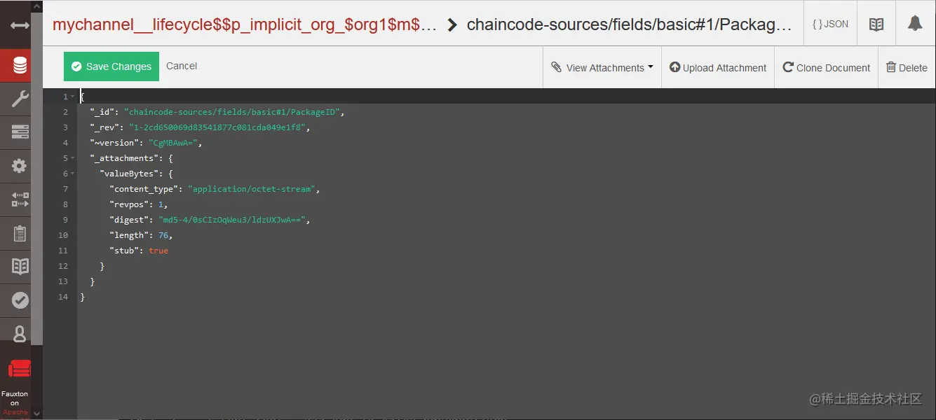This screenshot has width=936, height=420.
Task: Collapse the root object fold at line 1
Action: tap(73, 97)
